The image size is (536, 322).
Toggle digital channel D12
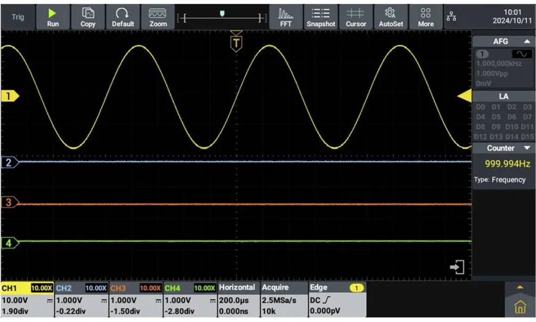click(480, 137)
